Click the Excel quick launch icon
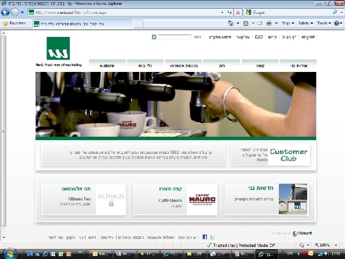Image resolution: width=345 pixels, height=259 pixels. point(61,254)
